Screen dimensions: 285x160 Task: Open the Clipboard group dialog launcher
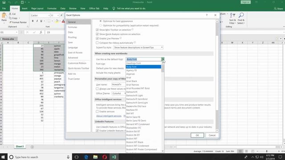(x=28, y=27)
